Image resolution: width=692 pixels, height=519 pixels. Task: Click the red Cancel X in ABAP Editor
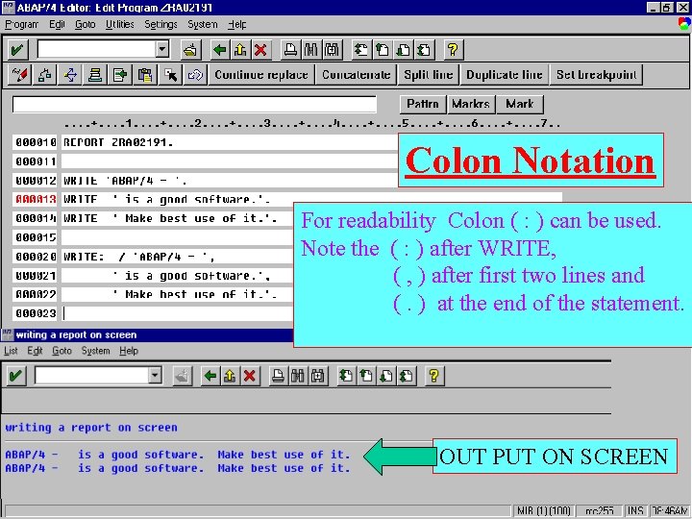pyautogui.click(x=260, y=49)
